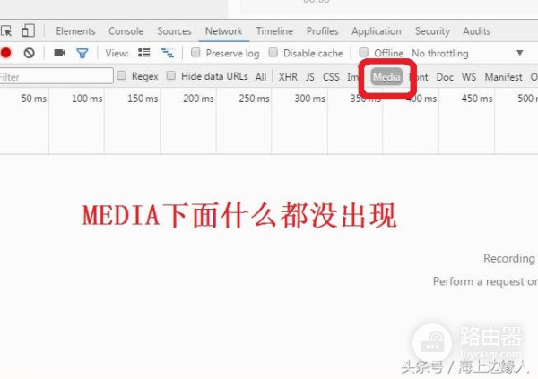Click the 50 ms timeline label
This screenshot has height=379, width=538.
(x=34, y=99)
